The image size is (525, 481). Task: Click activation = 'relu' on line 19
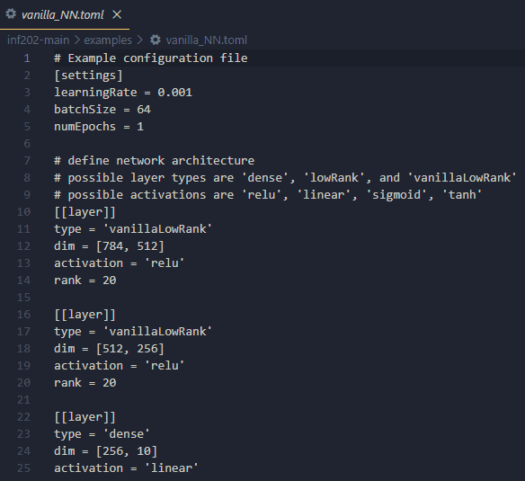coord(120,366)
